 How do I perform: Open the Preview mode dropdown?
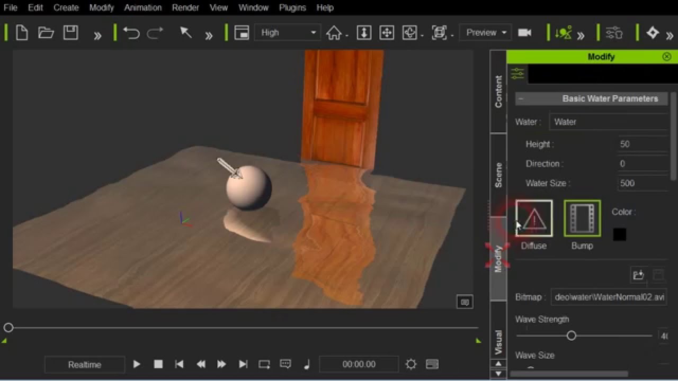click(486, 33)
